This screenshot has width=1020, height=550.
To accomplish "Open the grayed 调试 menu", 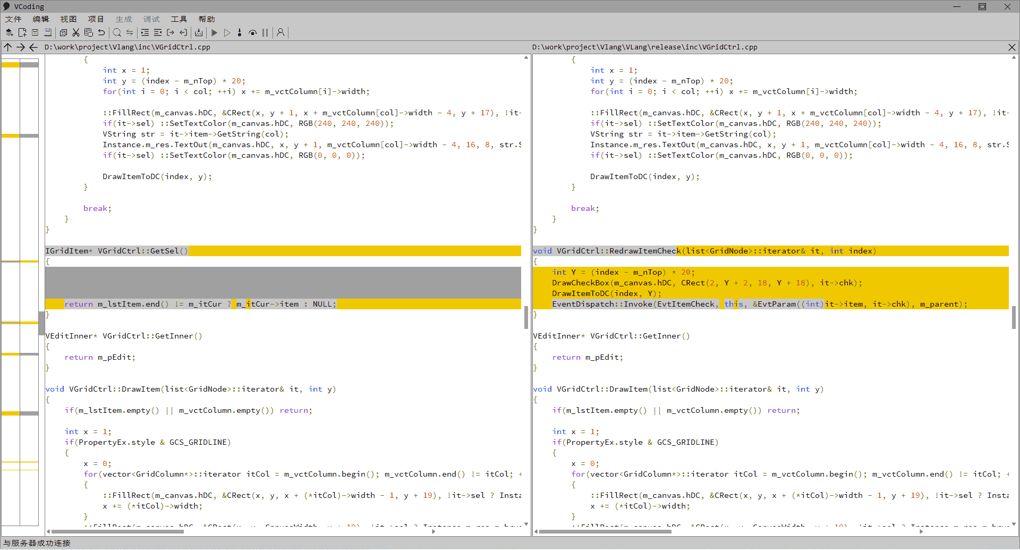I will point(151,19).
